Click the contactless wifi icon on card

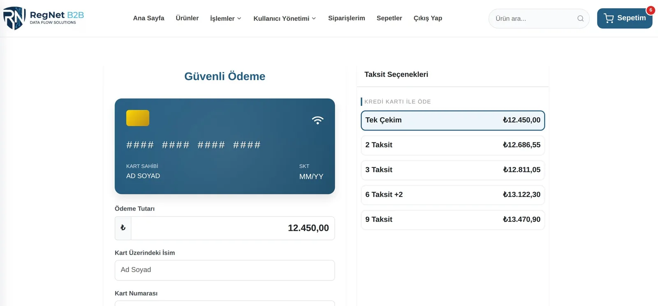(x=317, y=120)
